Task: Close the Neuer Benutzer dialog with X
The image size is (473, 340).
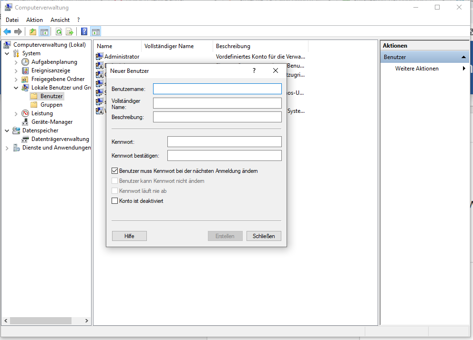Action: pos(276,70)
